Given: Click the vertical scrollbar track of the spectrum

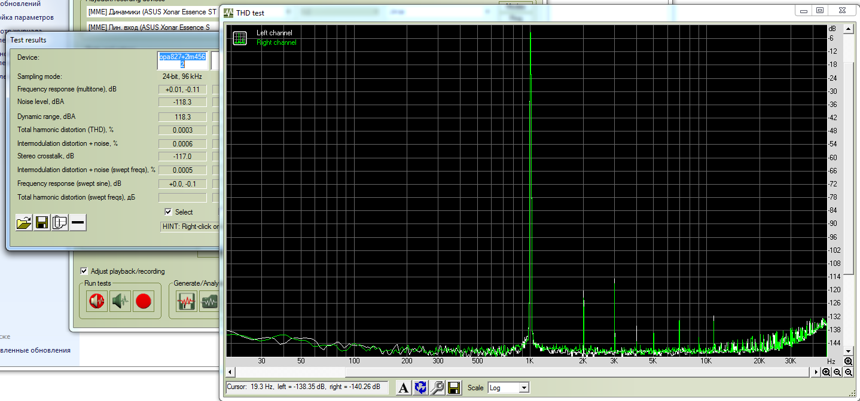Looking at the screenshot, I should [849, 190].
